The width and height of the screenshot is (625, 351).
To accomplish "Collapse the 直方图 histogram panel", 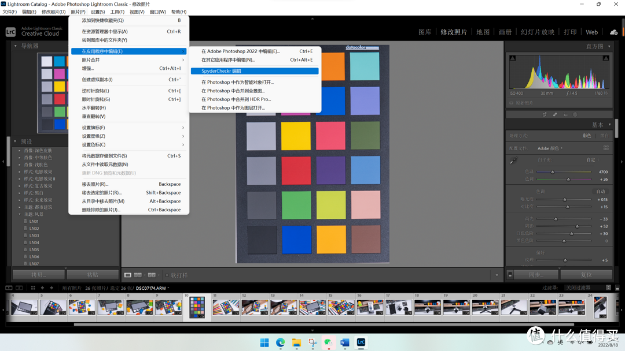I will 609,47.
